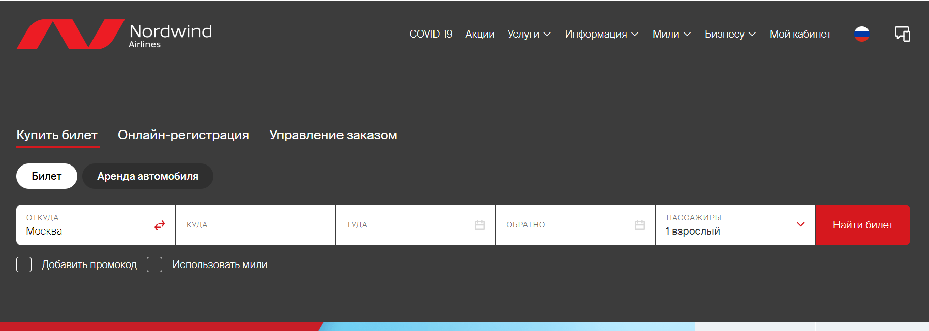Image resolution: width=929 pixels, height=331 pixels.
Task: Open the Бизнесу dropdown menu
Action: point(730,34)
